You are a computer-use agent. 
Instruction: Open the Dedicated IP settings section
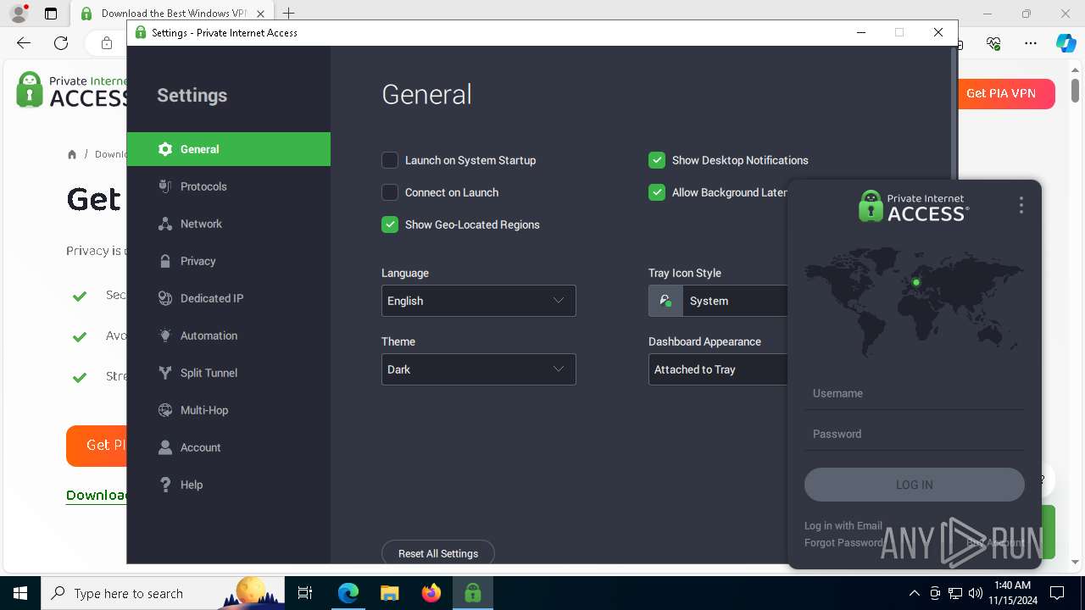pyautogui.click(x=228, y=298)
